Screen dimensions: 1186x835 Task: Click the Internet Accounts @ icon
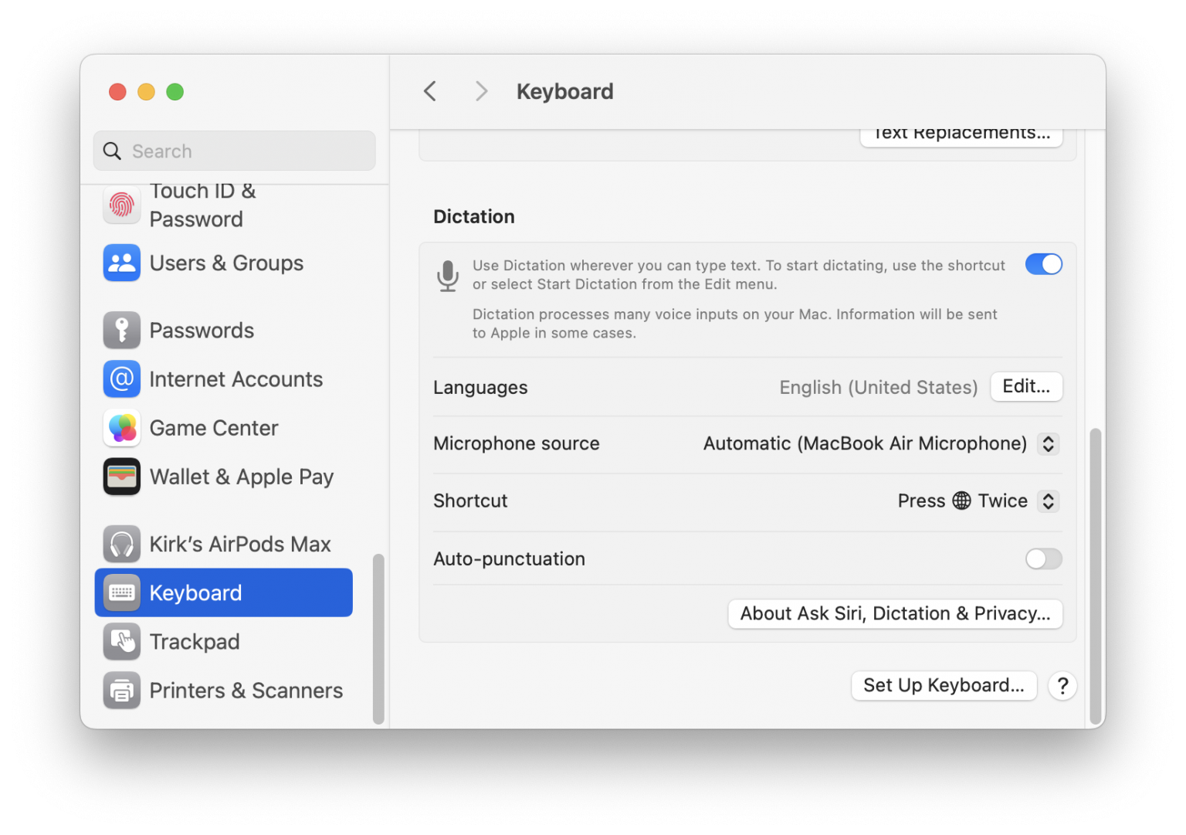tap(121, 379)
